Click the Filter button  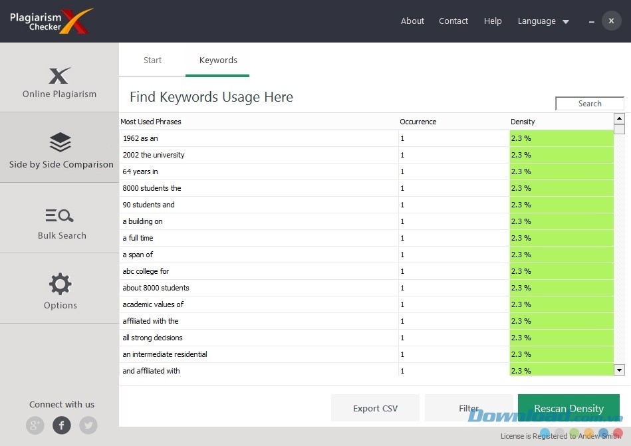468,408
